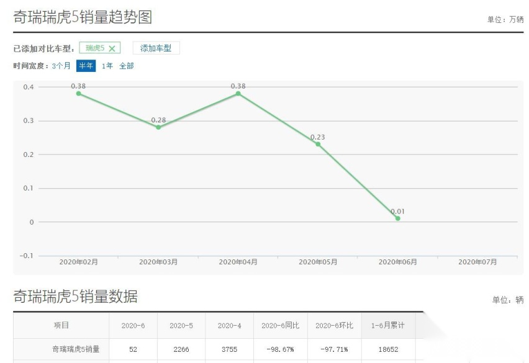Click the cell value 2266
The height and width of the screenshot is (363, 529).
(181, 349)
